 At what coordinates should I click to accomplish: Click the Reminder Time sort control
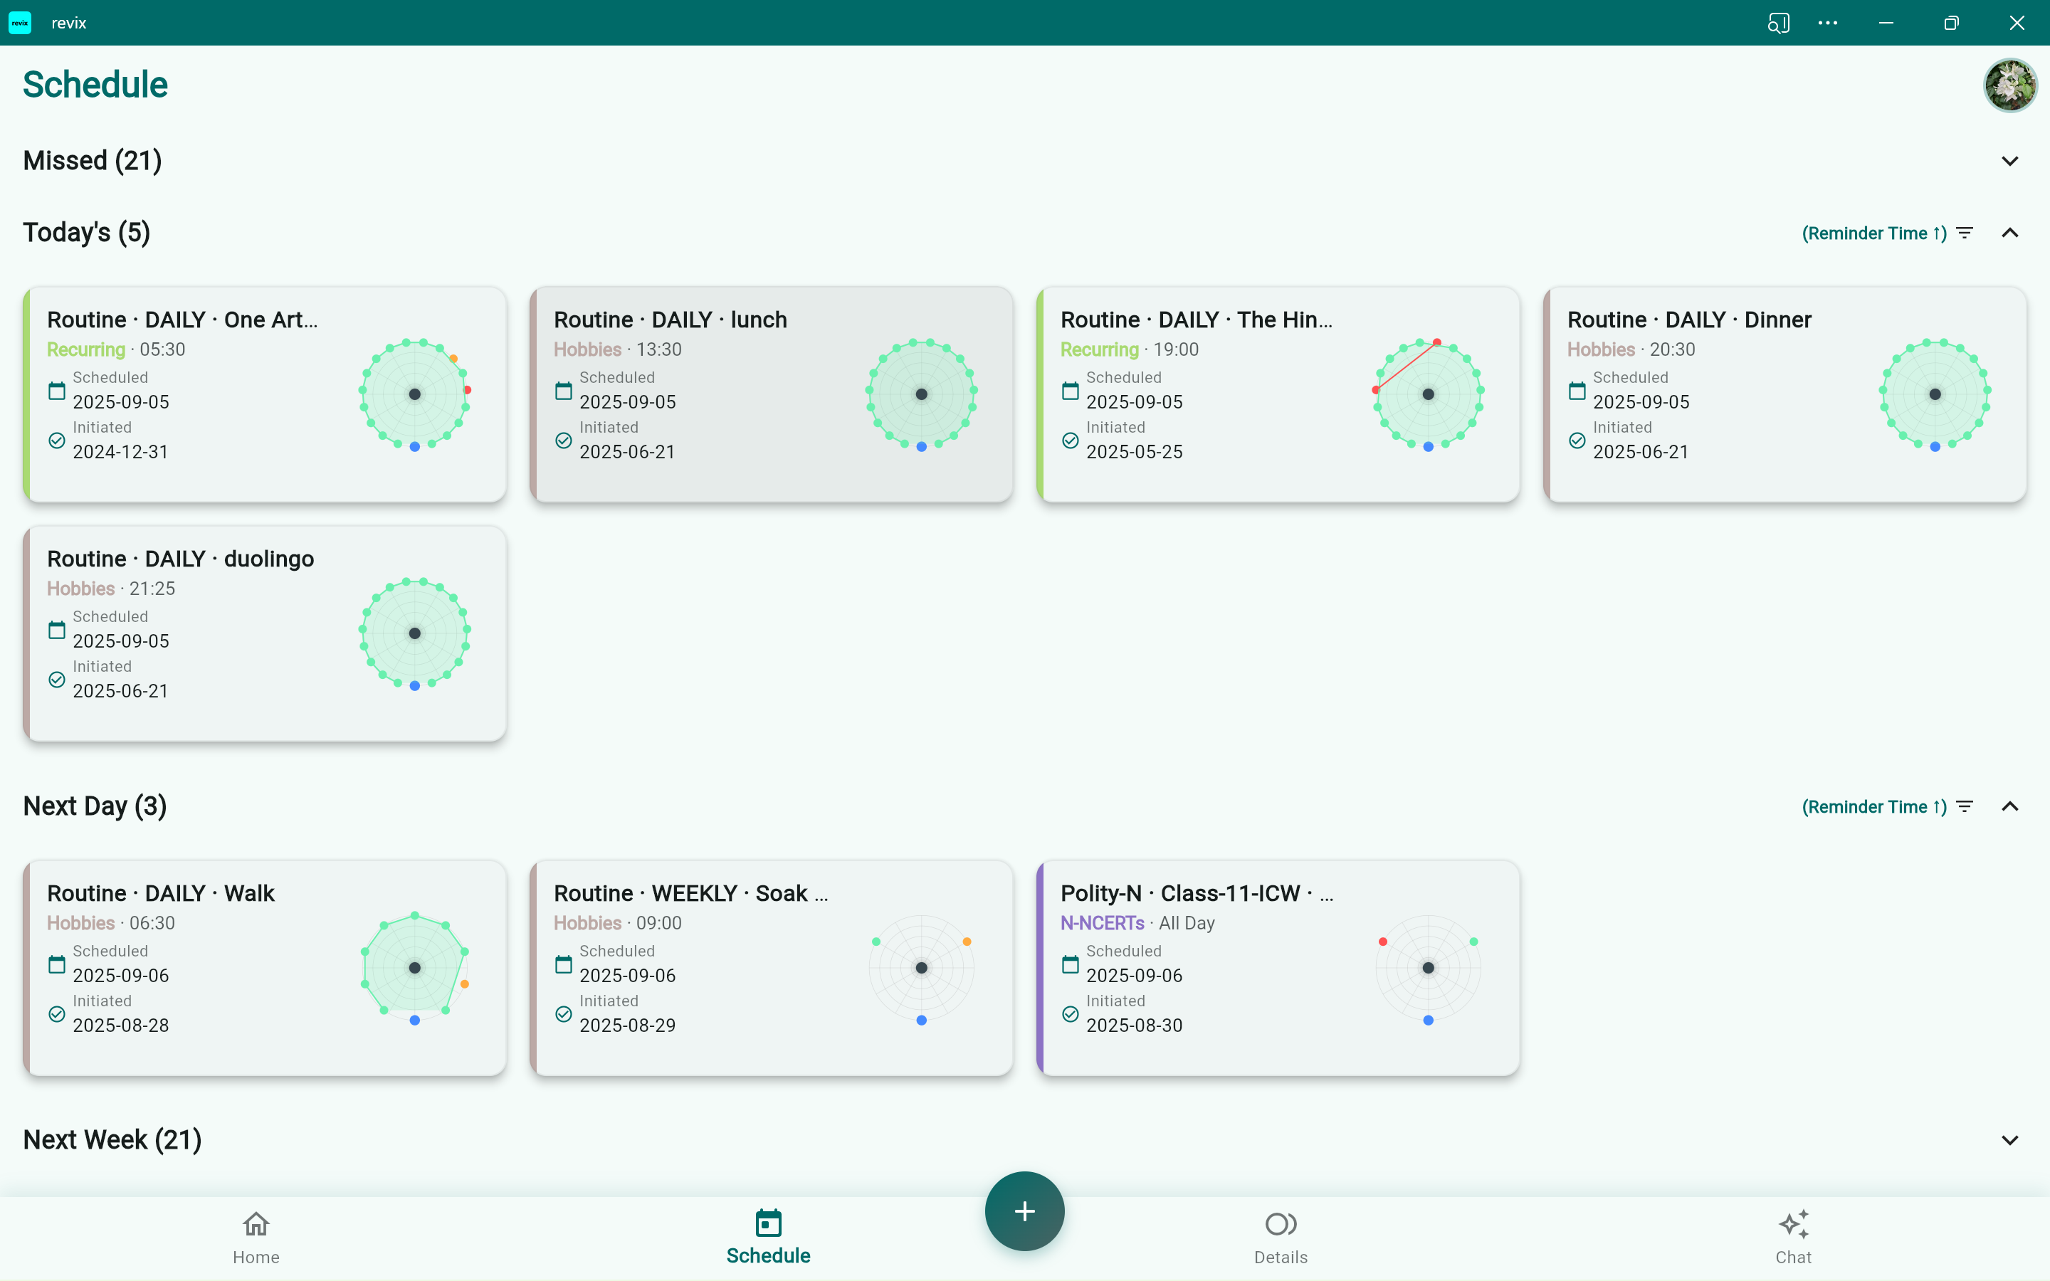[x=1873, y=232]
